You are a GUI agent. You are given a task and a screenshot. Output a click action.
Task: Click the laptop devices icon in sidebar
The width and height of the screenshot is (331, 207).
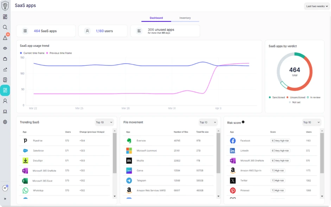point(5,111)
